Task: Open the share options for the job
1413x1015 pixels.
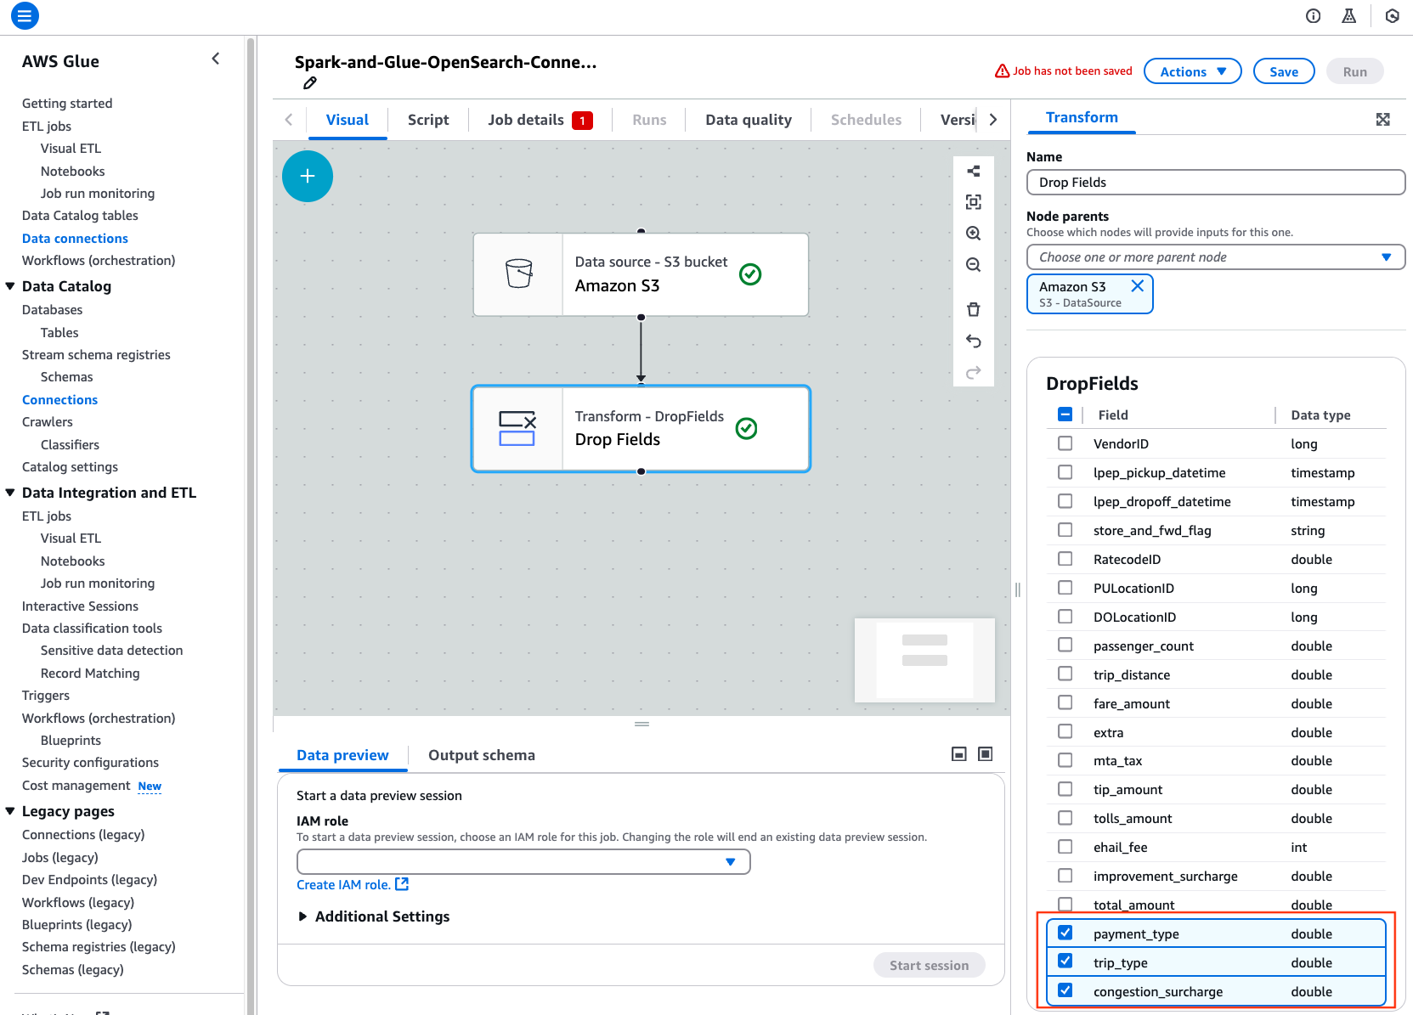Action: coord(974,170)
